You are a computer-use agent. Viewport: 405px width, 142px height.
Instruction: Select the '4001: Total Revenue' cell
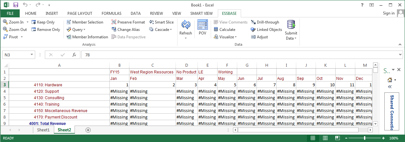[59, 123]
